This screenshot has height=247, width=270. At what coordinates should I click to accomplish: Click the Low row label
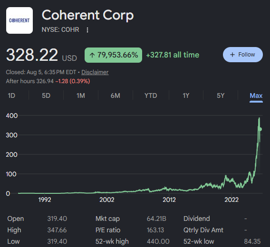click(x=13, y=241)
